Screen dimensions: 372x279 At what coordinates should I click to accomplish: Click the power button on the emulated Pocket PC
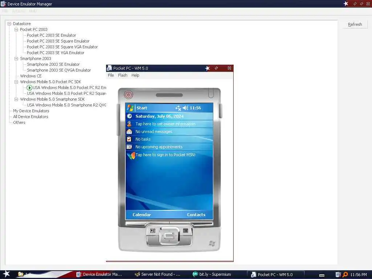coord(128,95)
